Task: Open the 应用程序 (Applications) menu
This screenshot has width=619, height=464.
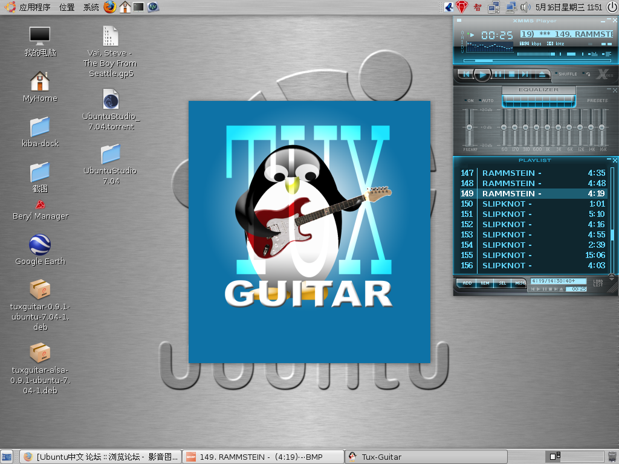Action: pyautogui.click(x=34, y=7)
